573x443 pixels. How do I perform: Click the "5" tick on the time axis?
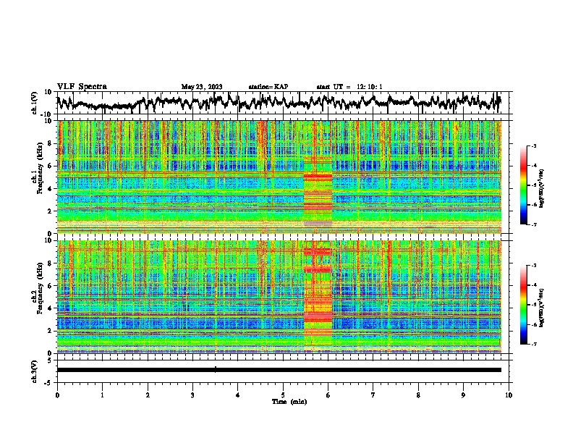[283, 395]
